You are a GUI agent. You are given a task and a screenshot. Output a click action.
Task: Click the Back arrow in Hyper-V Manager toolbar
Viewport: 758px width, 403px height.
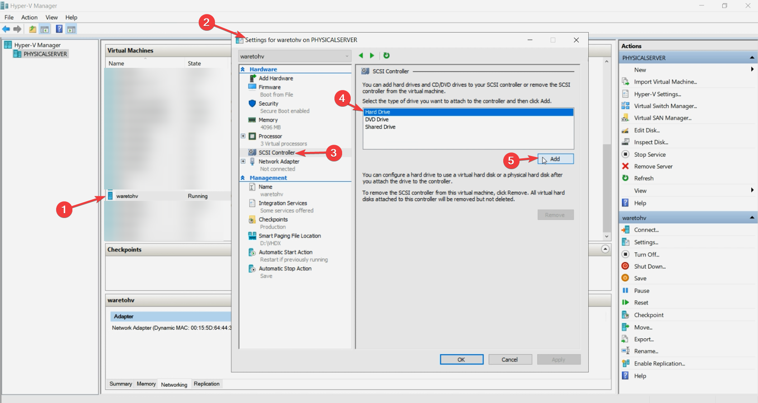[6, 29]
